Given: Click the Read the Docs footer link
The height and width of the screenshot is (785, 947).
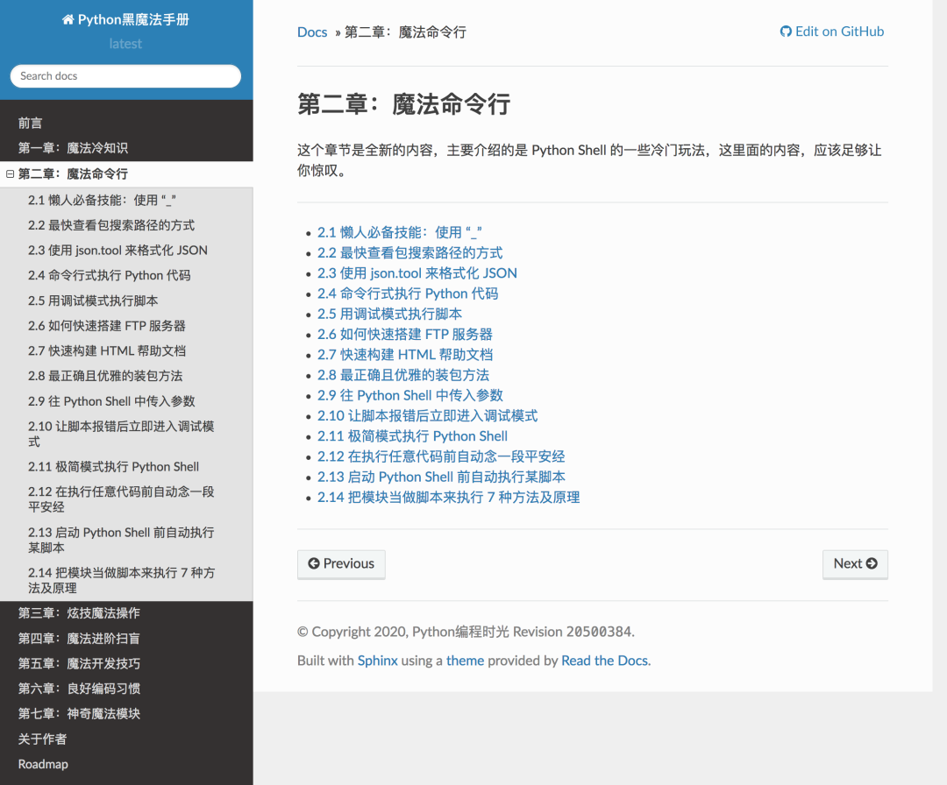Looking at the screenshot, I should pyautogui.click(x=604, y=661).
